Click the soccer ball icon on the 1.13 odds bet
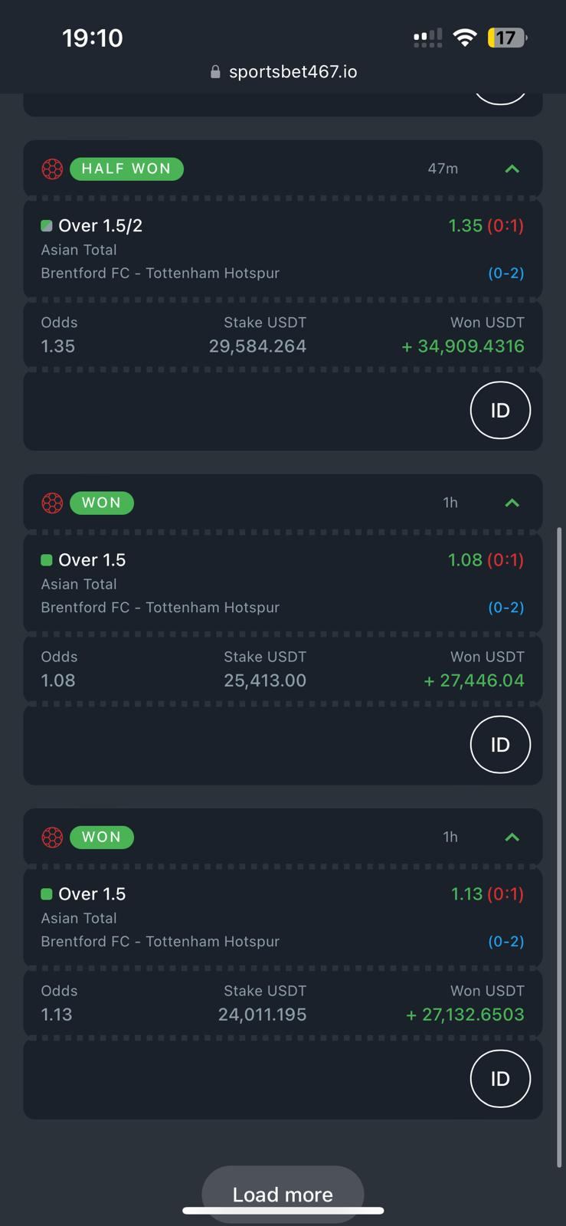Screen dimensions: 566x1226 (x=52, y=837)
